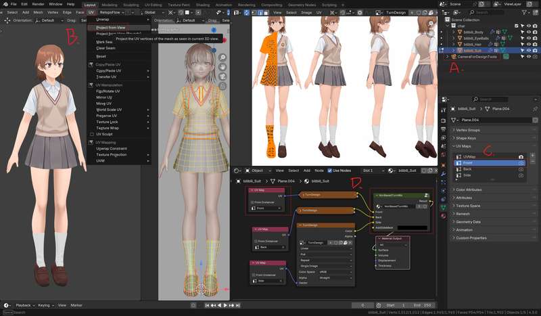This screenshot has width=541, height=316.
Task: Toggle the char collection exclude checkbox
Action: 516,26
